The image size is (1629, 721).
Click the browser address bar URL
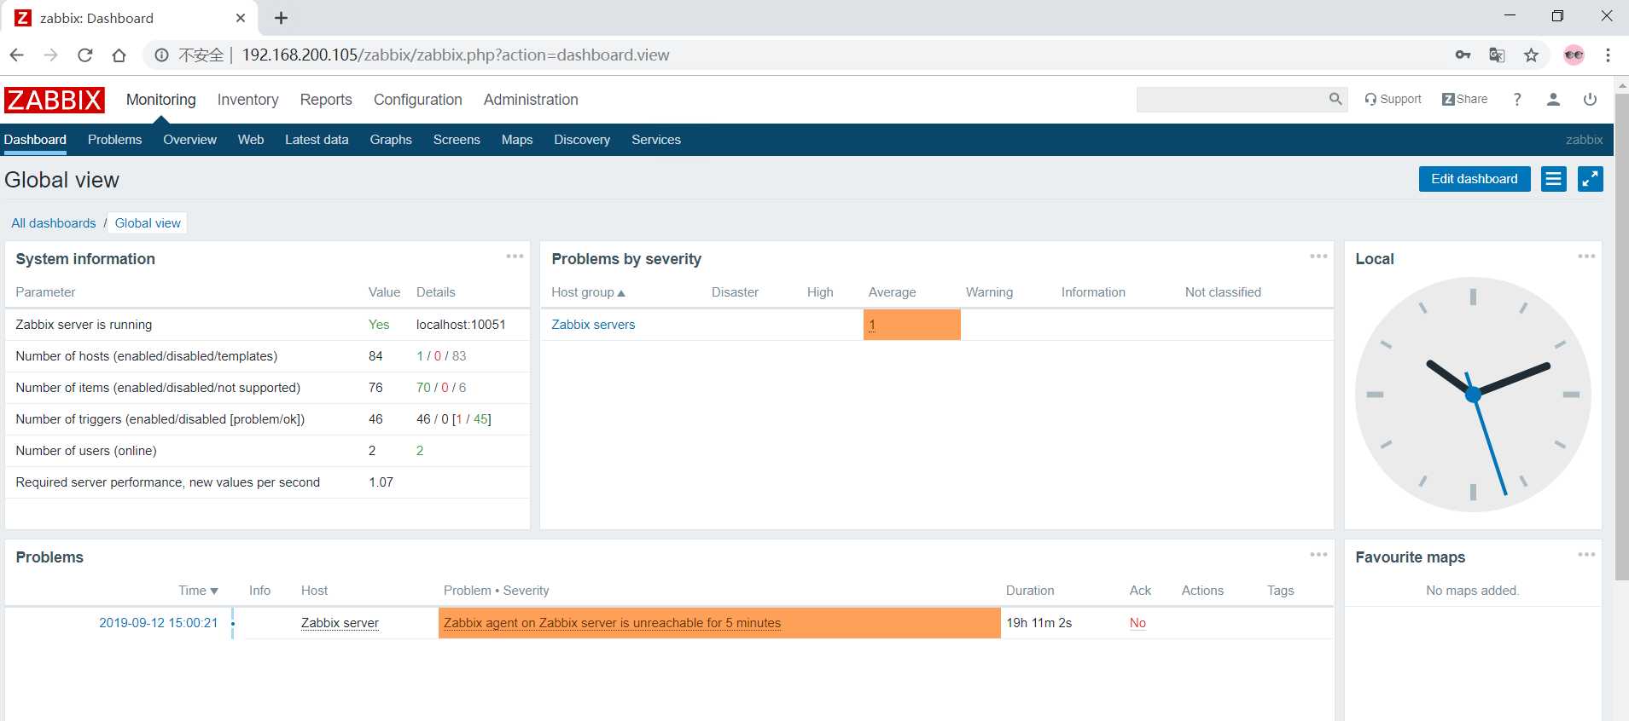pos(456,55)
